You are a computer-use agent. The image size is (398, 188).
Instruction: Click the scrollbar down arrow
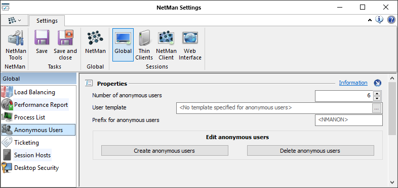point(391,182)
